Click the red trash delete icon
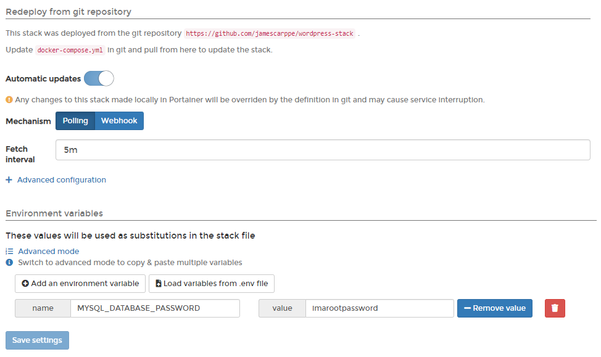 (555, 308)
